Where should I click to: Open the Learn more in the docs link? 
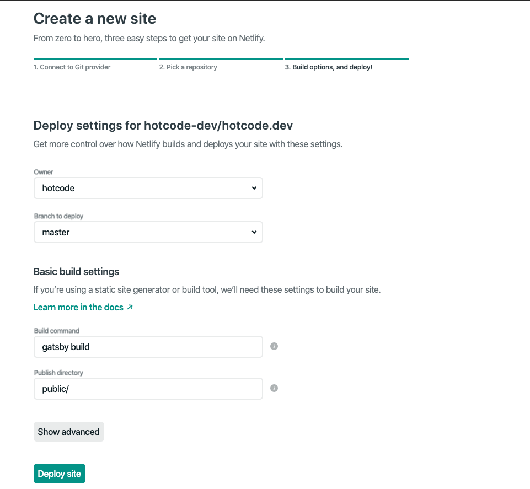[x=78, y=307]
